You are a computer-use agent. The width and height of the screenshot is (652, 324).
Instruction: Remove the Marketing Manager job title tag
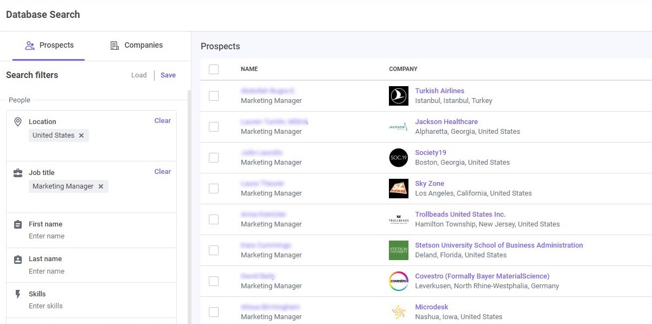[x=101, y=186]
